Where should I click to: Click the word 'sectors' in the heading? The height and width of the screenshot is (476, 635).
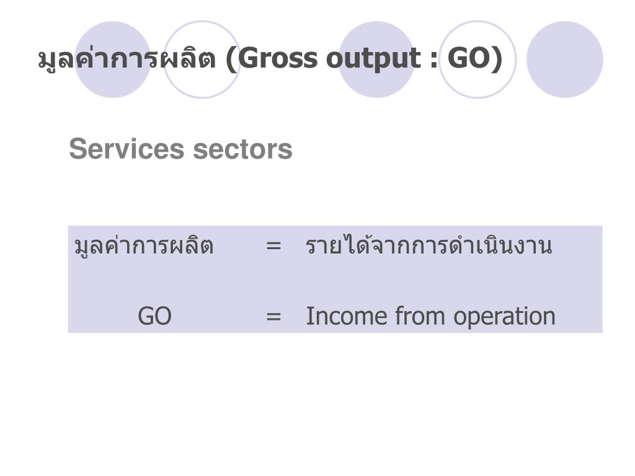pyautogui.click(x=242, y=149)
